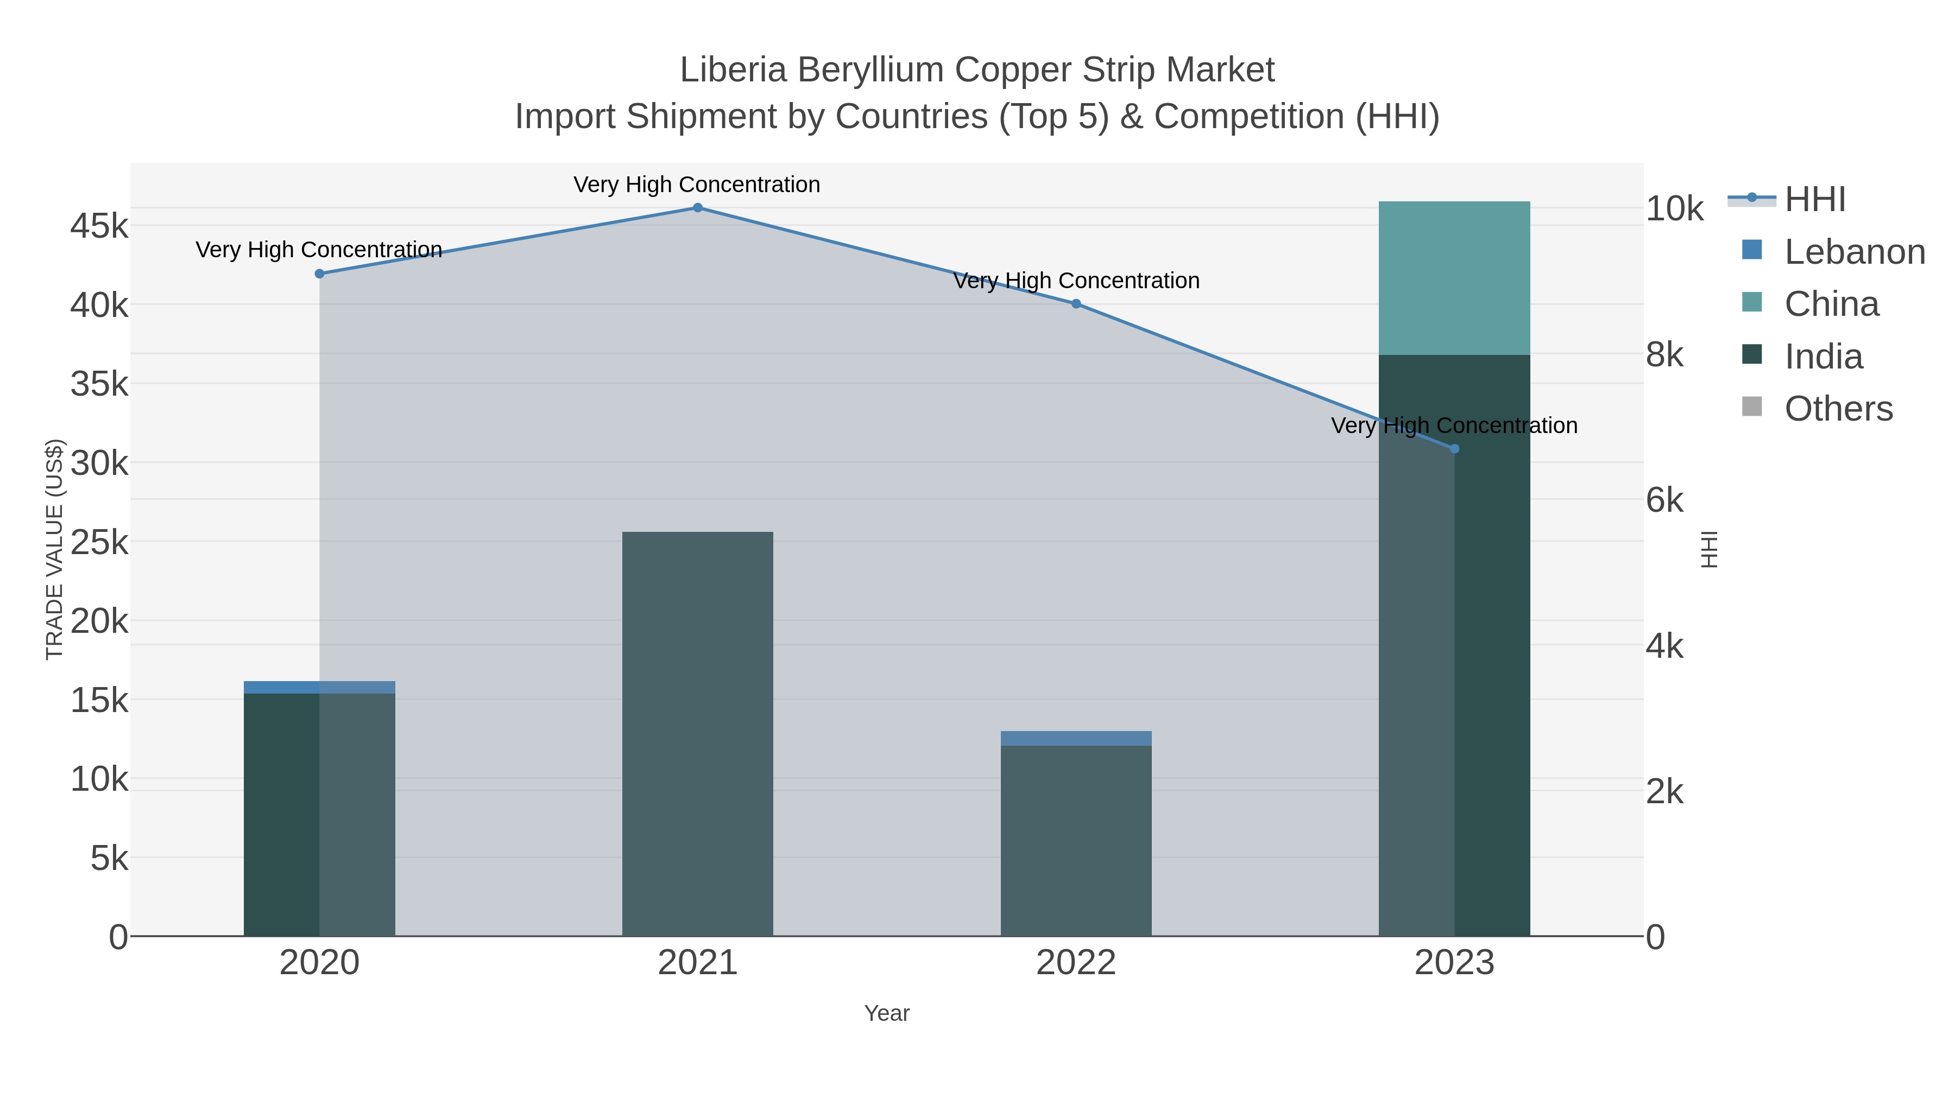Click the Import Shipment by Countries subtitle

coord(977,117)
